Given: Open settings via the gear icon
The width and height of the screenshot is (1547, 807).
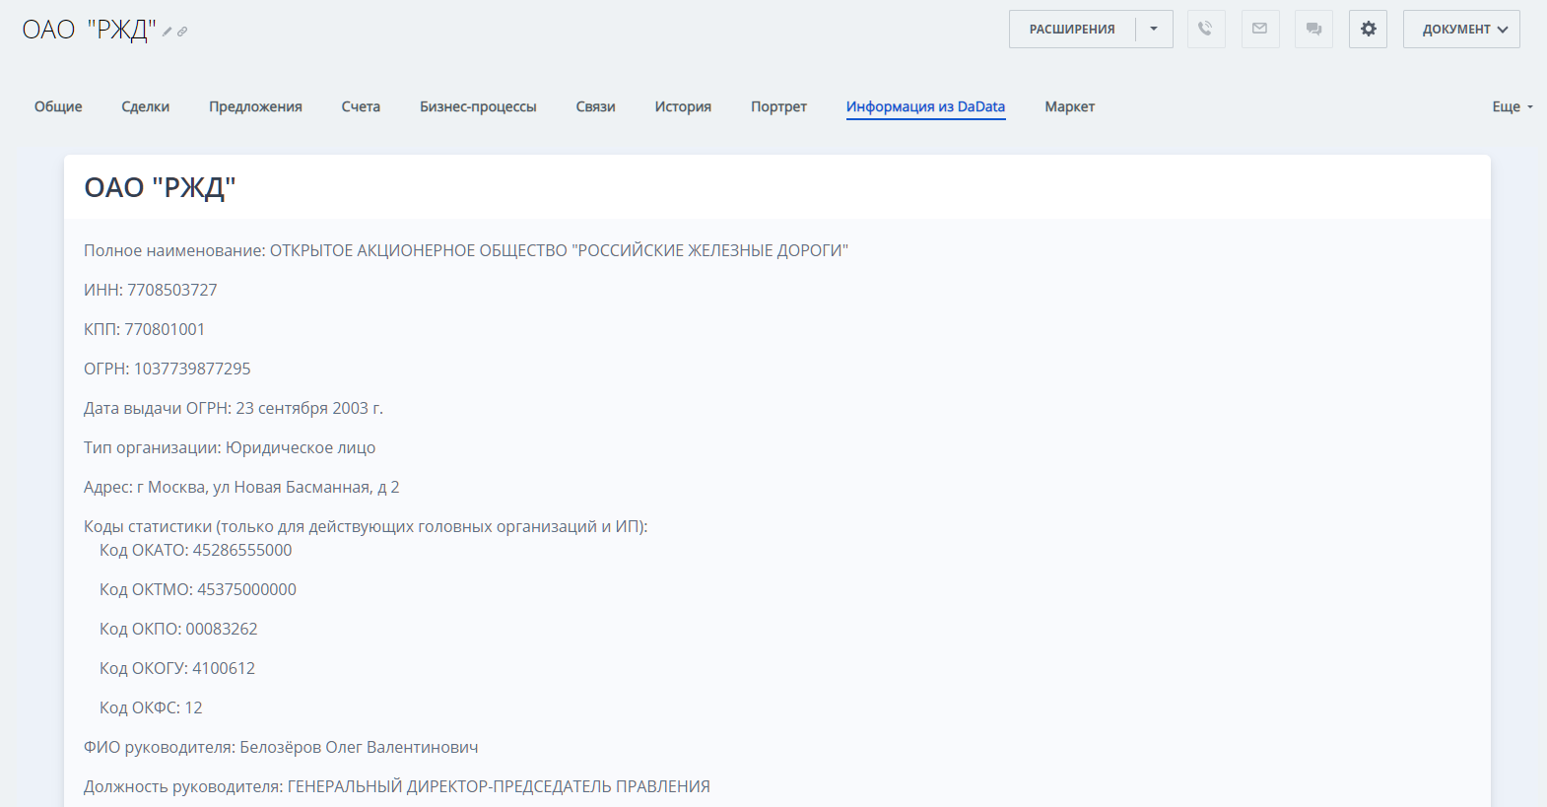Looking at the screenshot, I should click(1368, 30).
